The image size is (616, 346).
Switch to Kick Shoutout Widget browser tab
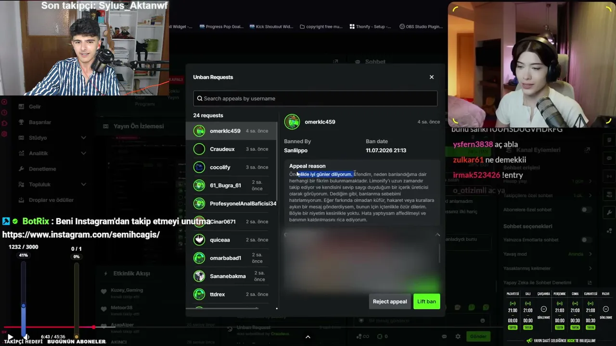[271, 26]
